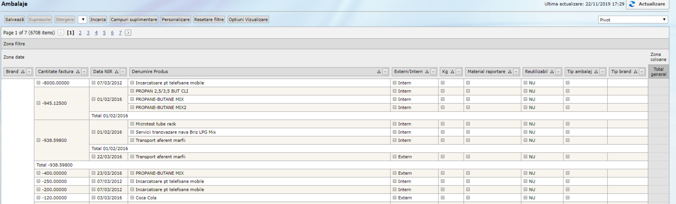Open Optiuni Vizualizare options
Viewport: 676px width, 204px height.
(x=248, y=19)
